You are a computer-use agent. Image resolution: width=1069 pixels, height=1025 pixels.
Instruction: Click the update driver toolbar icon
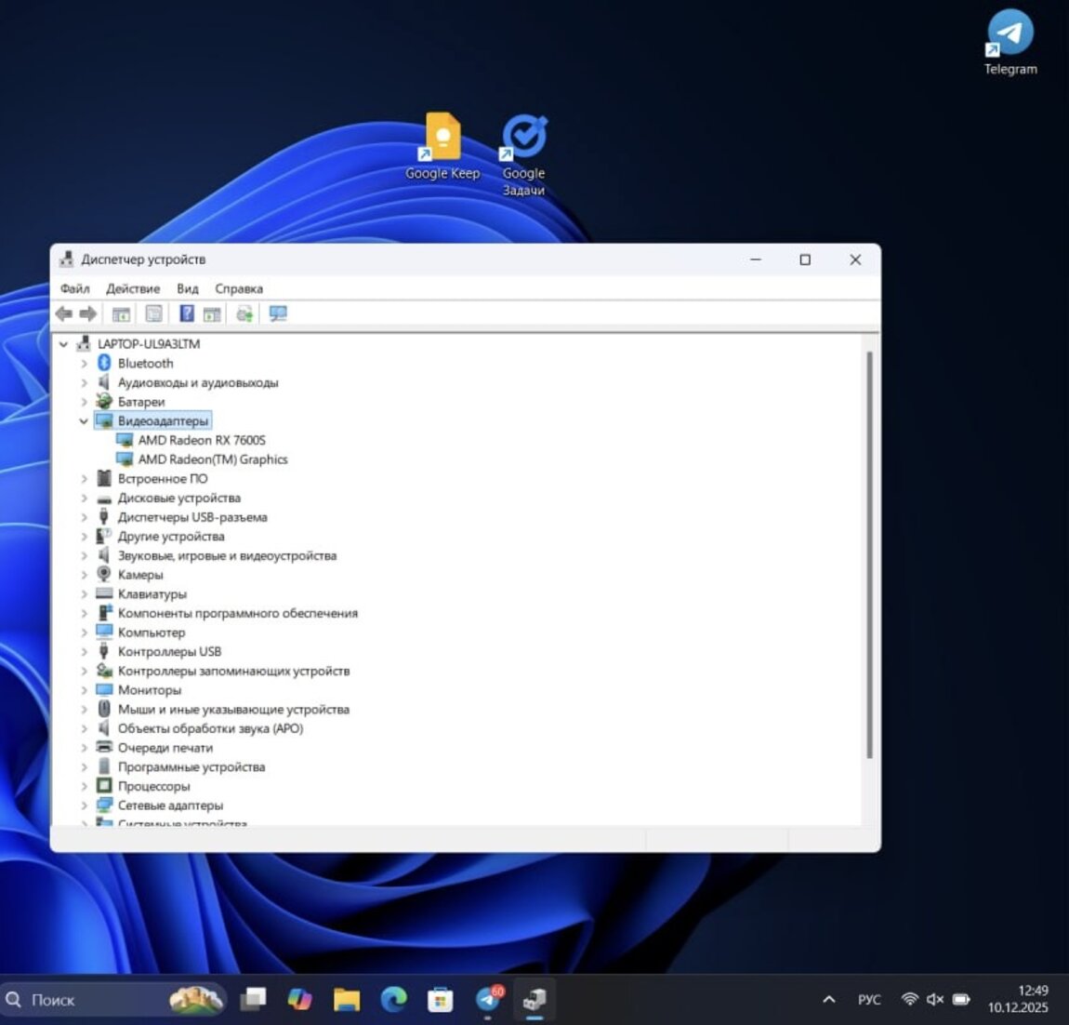point(244,314)
